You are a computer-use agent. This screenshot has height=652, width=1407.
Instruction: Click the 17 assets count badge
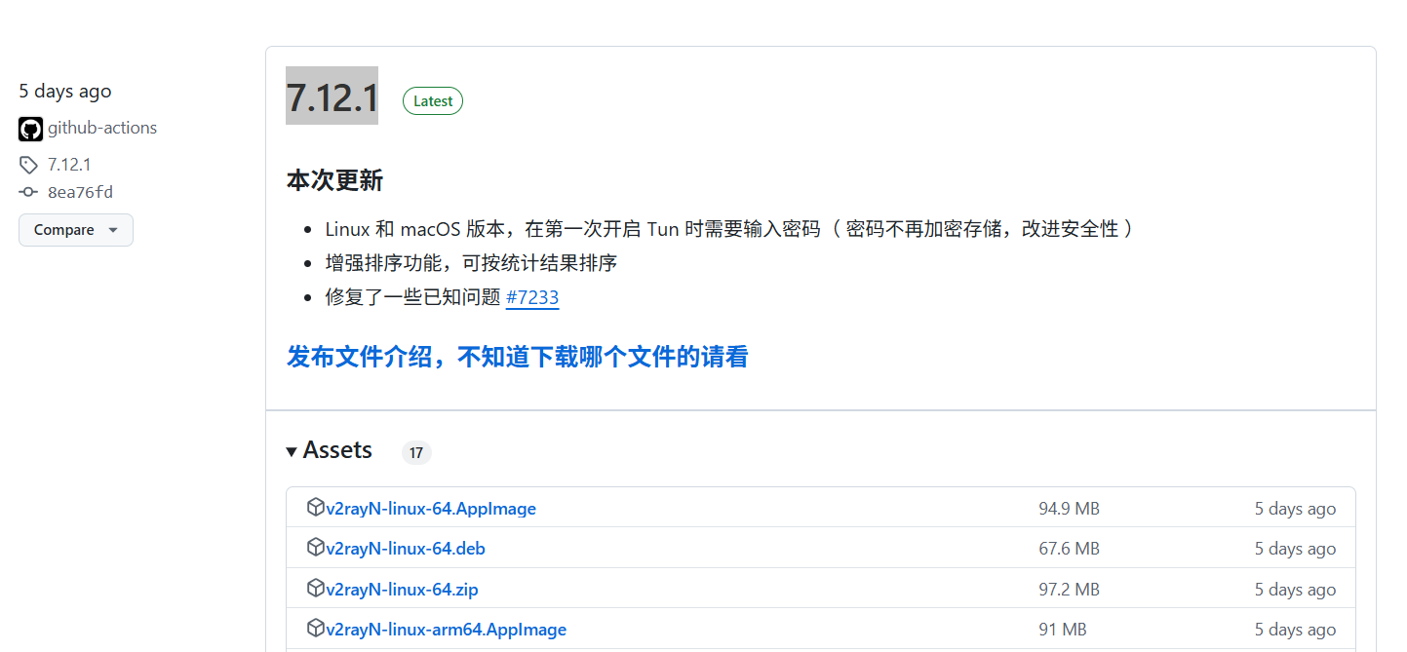tap(416, 452)
